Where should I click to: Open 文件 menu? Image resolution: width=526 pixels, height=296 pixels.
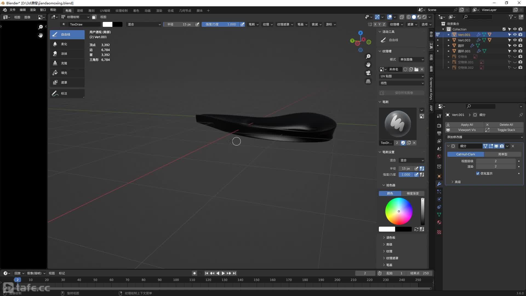(13, 10)
